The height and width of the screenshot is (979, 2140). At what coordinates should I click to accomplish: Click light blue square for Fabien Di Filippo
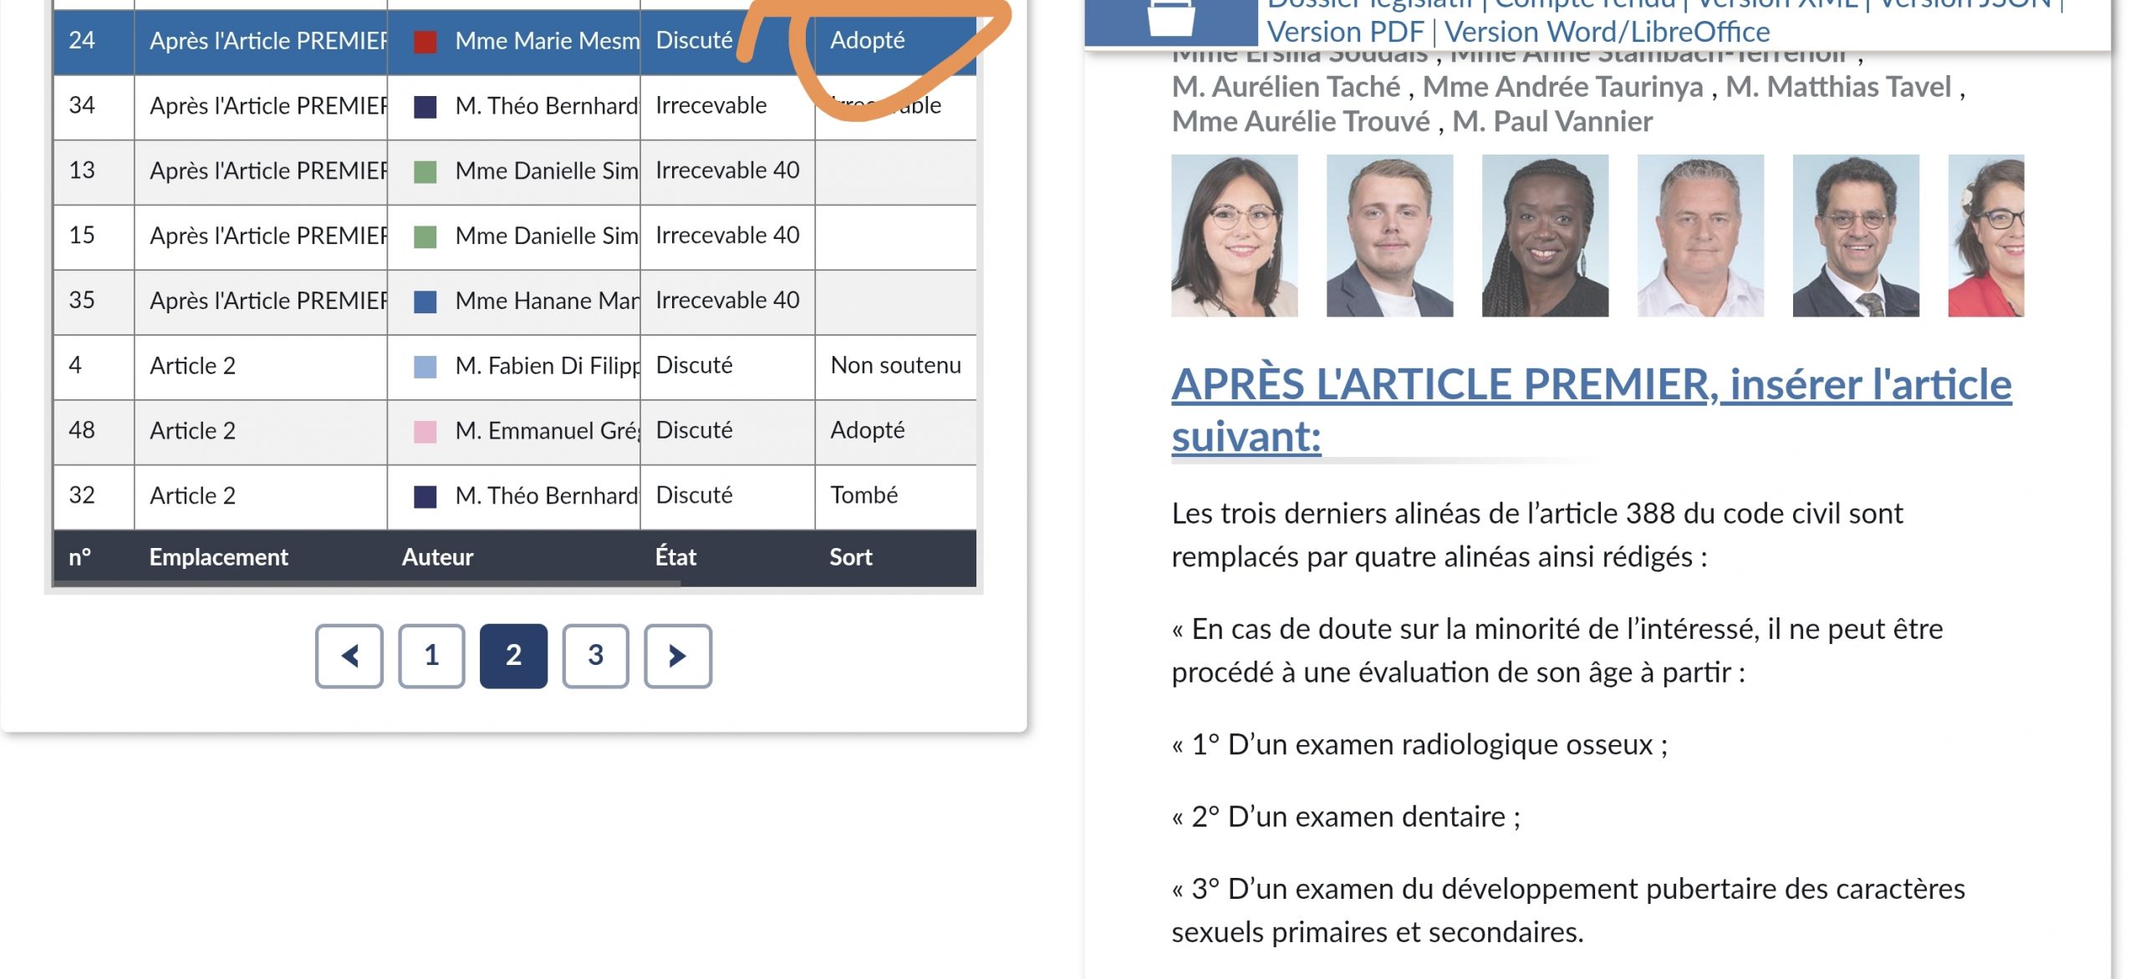coord(425,366)
